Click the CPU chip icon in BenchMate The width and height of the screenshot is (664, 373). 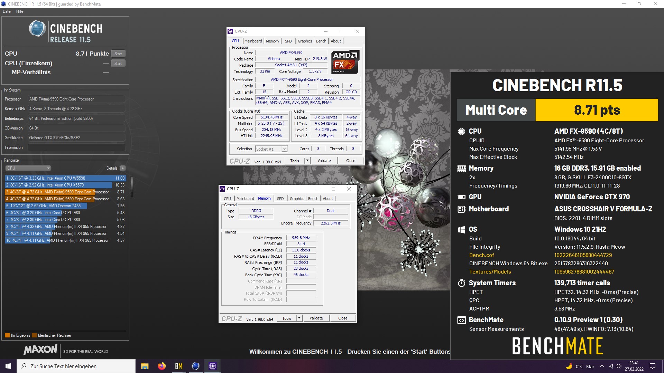[461, 132]
